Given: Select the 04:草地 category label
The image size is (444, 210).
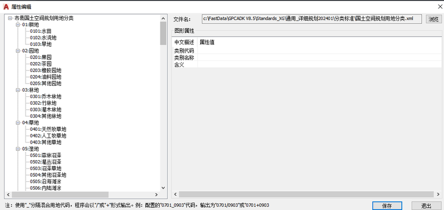Looking at the screenshot, I should tap(31, 122).
